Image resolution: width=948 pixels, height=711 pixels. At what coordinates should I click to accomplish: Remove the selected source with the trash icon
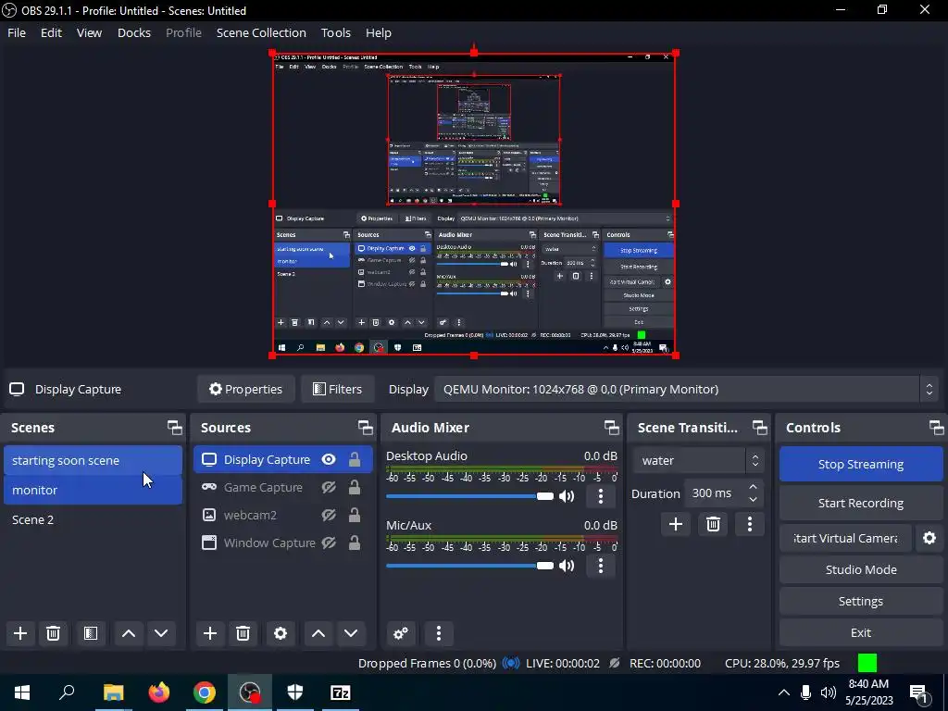[x=243, y=633]
